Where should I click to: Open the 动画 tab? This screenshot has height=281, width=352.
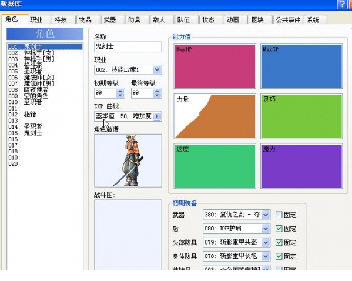point(236,20)
